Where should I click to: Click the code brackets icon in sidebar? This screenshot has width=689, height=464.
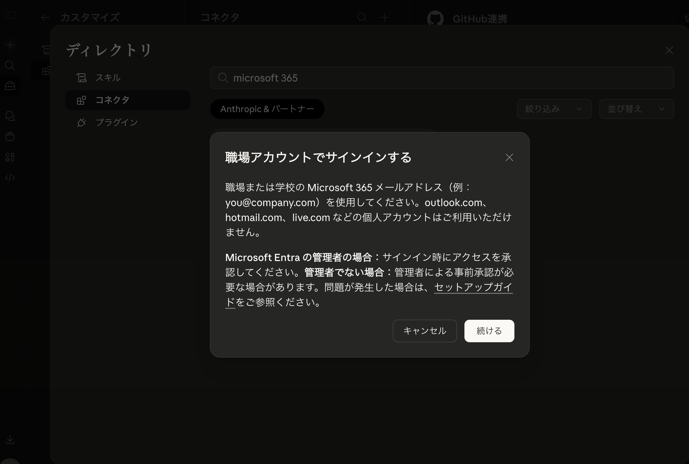(10, 178)
